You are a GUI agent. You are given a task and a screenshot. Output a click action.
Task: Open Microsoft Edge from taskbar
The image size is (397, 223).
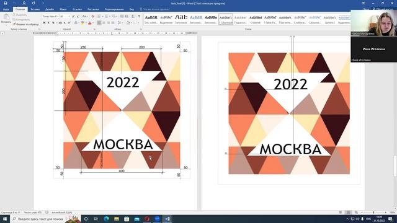(106, 219)
